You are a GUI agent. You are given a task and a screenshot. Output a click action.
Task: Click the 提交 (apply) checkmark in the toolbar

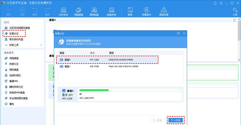pos(9,12)
